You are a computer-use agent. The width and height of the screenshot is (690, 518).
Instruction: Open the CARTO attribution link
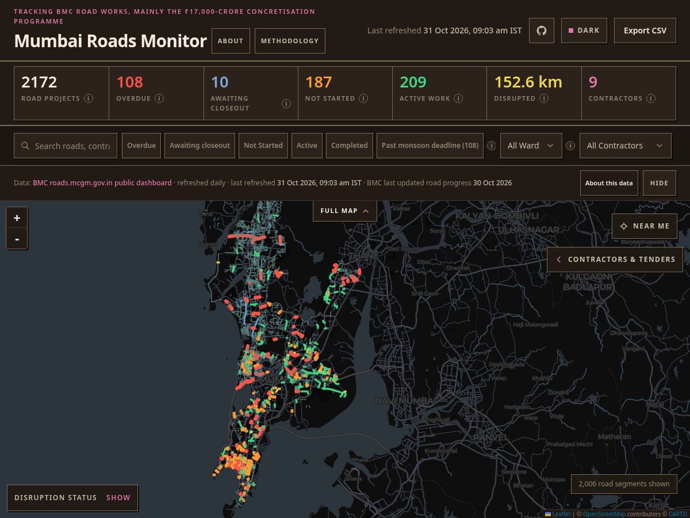coord(678,514)
